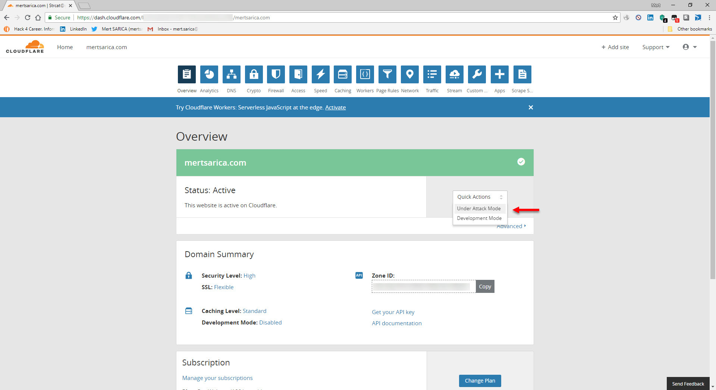Reload the page in the browser
The width and height of the screenshot is (716, 390).
pos(28,17)
